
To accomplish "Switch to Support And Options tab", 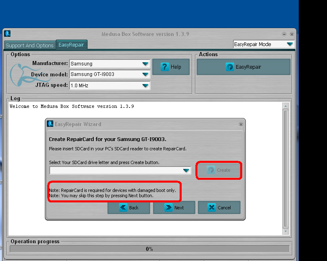I will 29,45.
